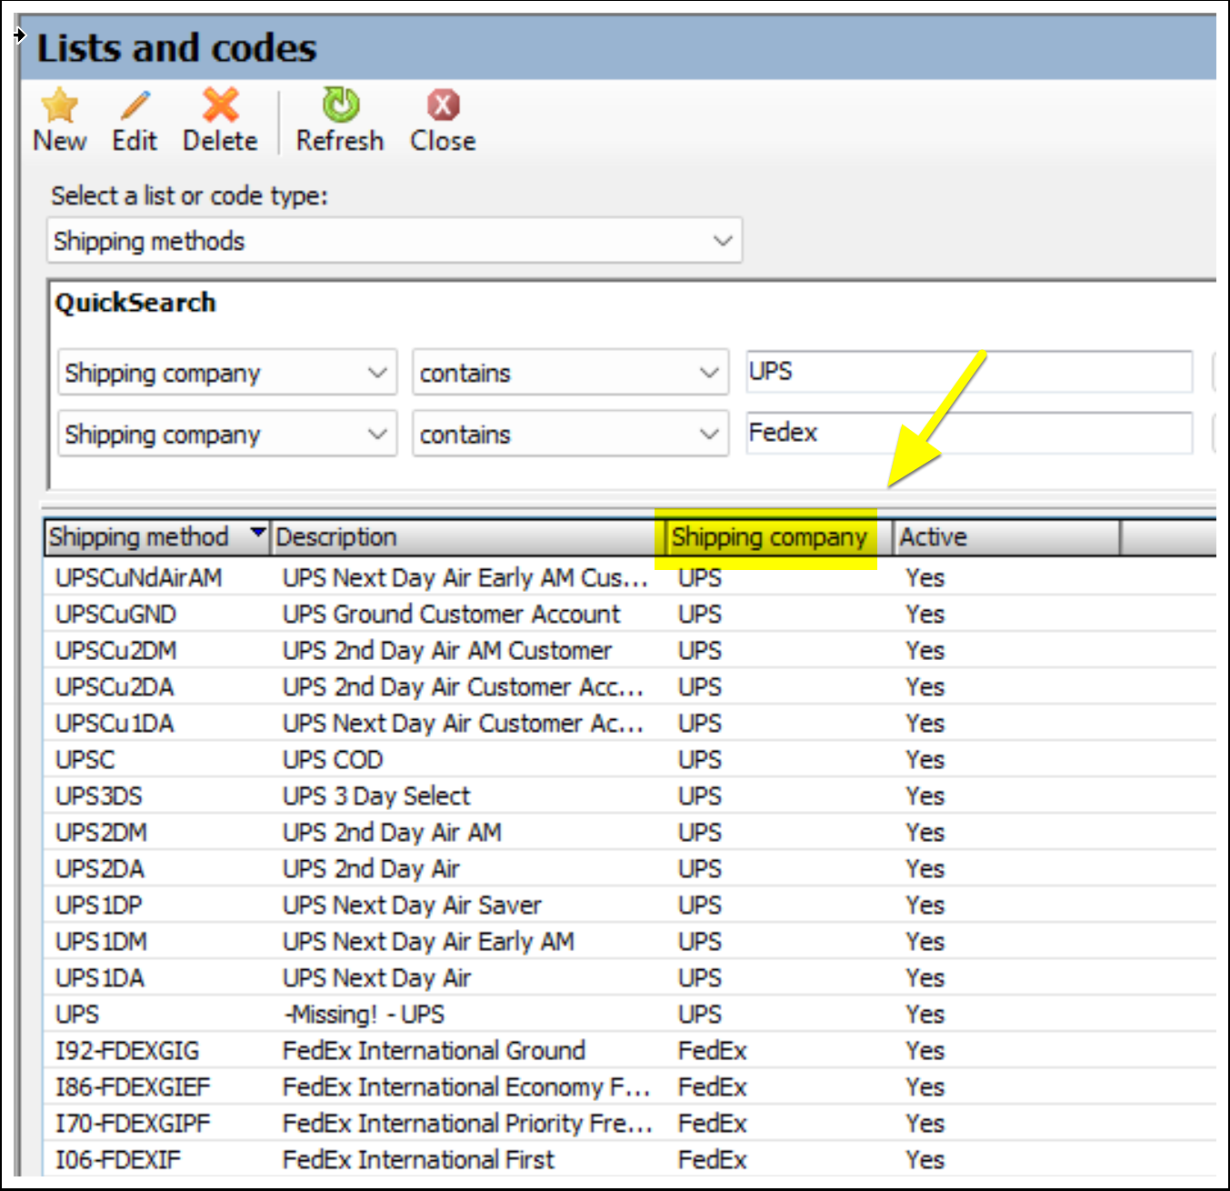Viewport: 1230px width, 1191px height.
Task: Click 'UPS 2nd Day Air AM Customer' description
Action: (x=447, y=651)
